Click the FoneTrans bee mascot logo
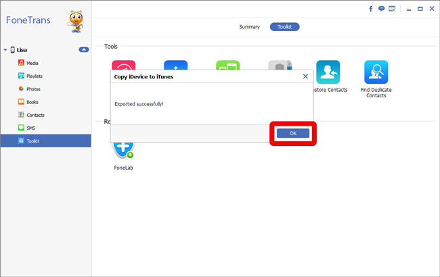 pyautogui.click(x=76, y=22)
